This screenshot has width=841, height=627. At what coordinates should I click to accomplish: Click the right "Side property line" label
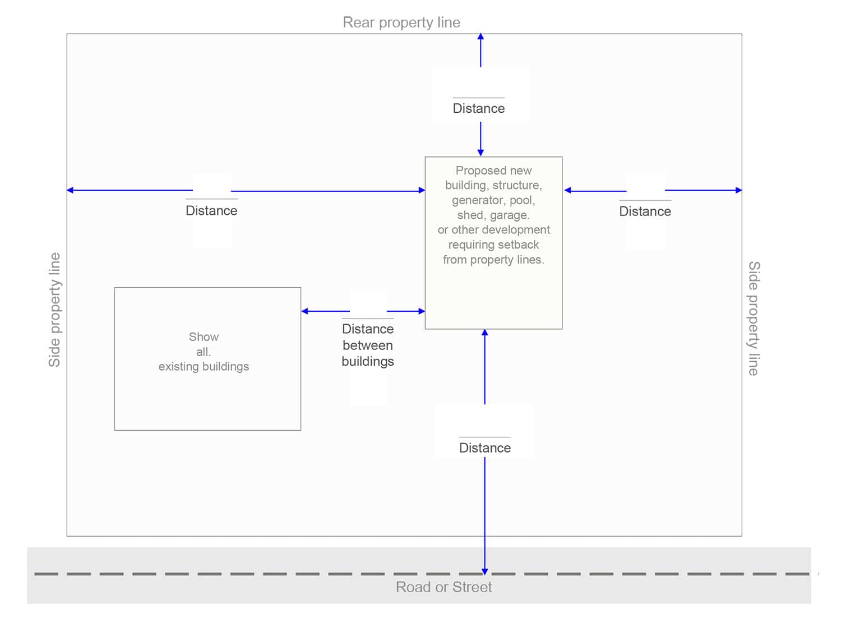pyautogui.click(x=754, y=318)
